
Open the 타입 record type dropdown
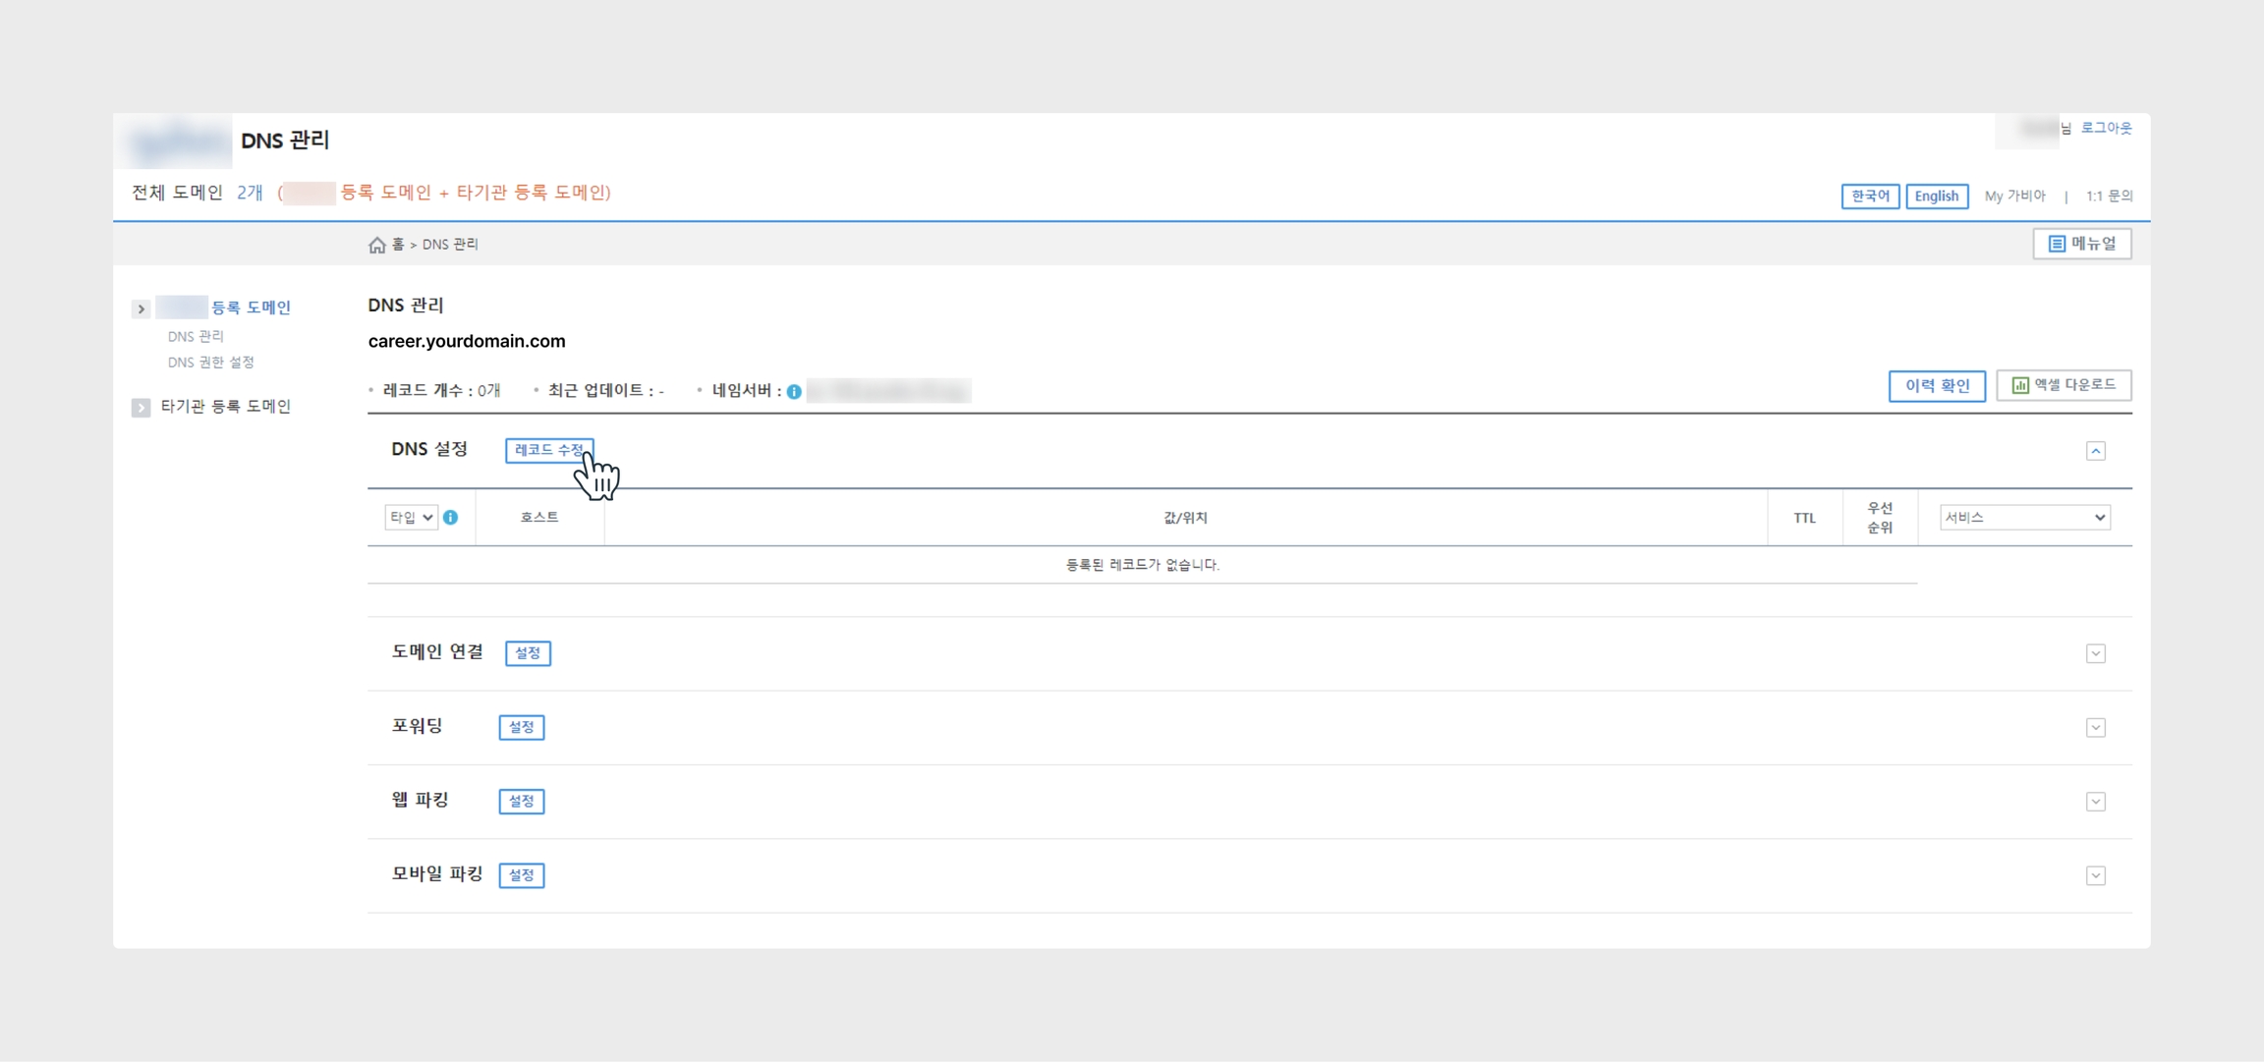coord(411,517)
